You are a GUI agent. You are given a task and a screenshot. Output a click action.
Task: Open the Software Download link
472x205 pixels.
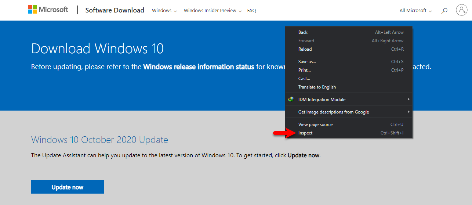(115, 10)
